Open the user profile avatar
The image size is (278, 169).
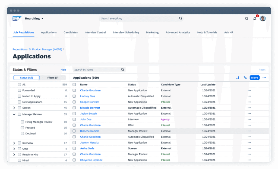(x=263, y=18)
